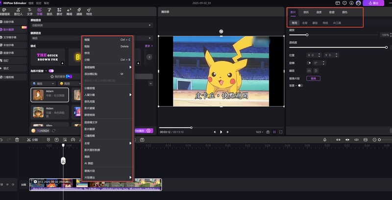
Task: Adjust the X position stepper arrows
Action: click(x=319, y=55)
